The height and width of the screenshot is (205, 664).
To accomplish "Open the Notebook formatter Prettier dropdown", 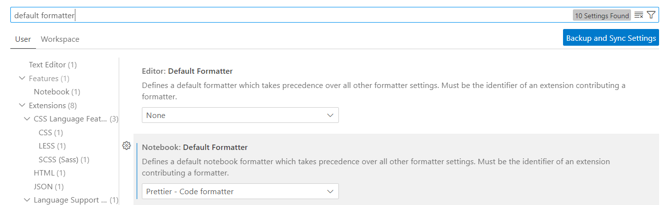I will [240, 191].
